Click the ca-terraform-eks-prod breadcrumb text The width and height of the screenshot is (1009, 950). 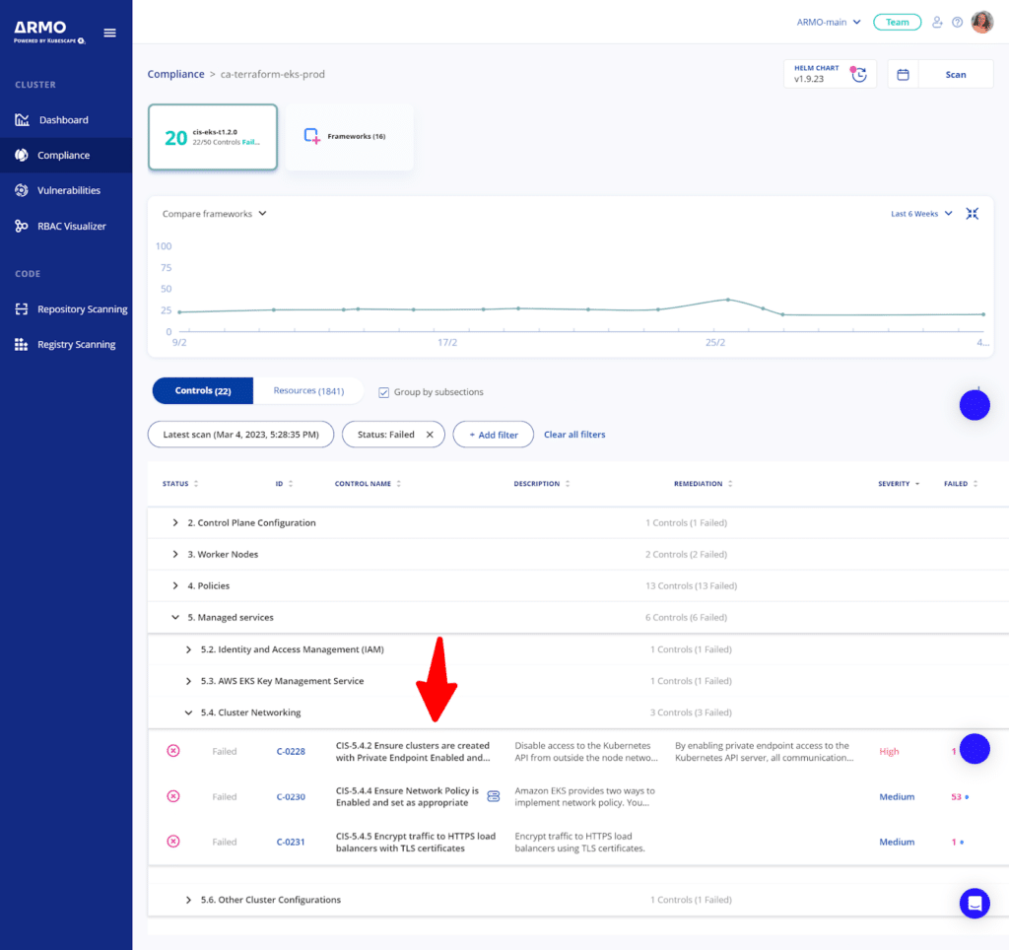tap(273, 74)
